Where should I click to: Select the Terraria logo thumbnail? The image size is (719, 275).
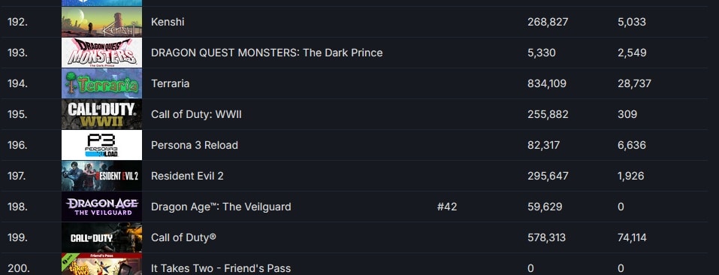click(101, 83)
